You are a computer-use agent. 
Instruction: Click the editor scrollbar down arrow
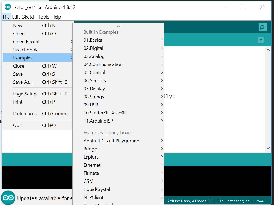click(268, 148)
